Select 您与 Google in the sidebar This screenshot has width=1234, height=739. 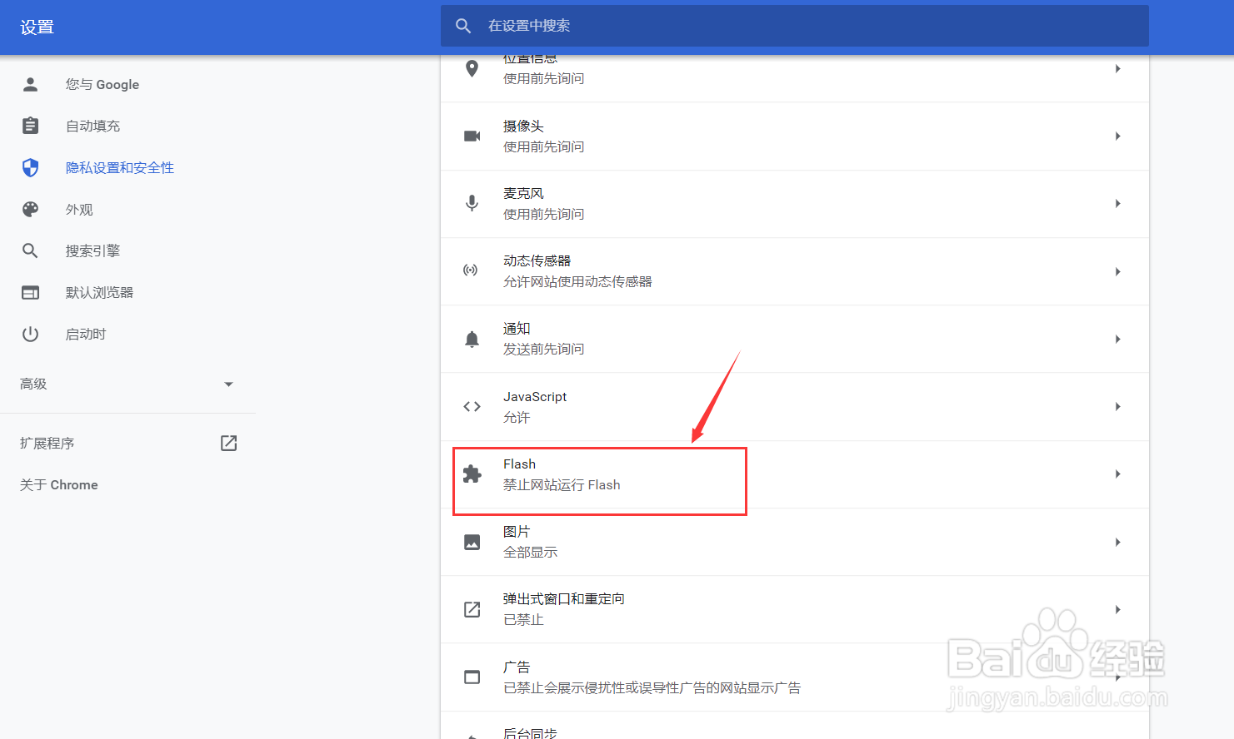point(102,84)
